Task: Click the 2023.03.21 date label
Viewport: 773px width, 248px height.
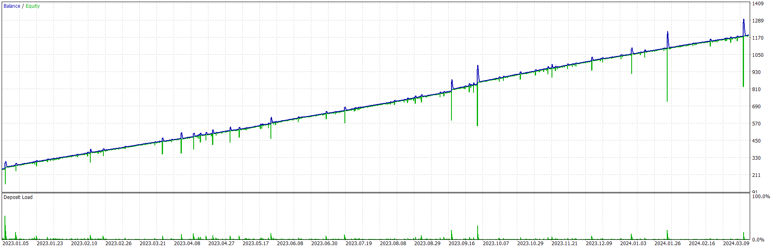Action: click(x=153, y=244)
